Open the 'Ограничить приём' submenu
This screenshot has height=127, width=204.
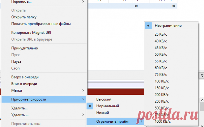[115, 121]
